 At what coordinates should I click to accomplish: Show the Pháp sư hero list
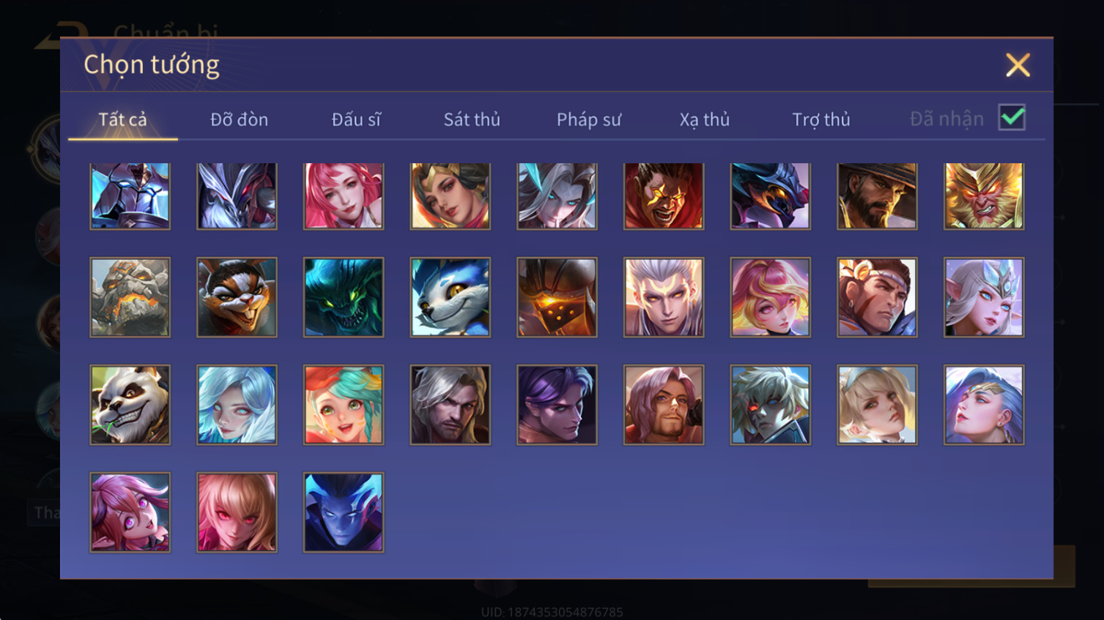point(589,119)
